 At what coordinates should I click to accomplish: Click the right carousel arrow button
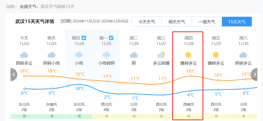point(254,75)
